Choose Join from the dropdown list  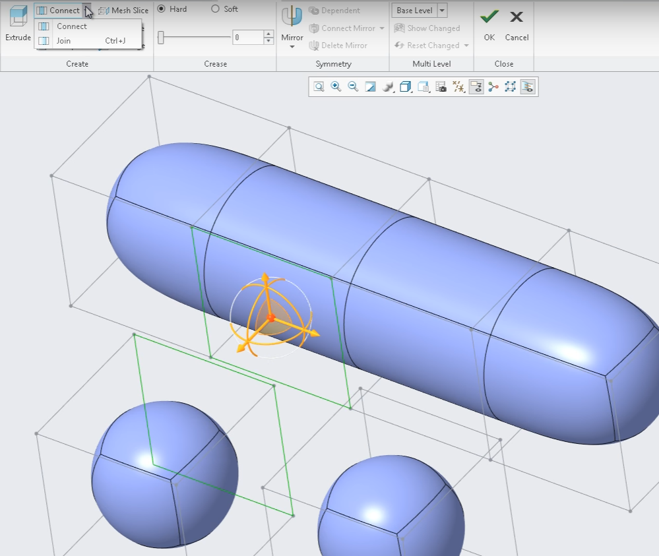(63, 41)
